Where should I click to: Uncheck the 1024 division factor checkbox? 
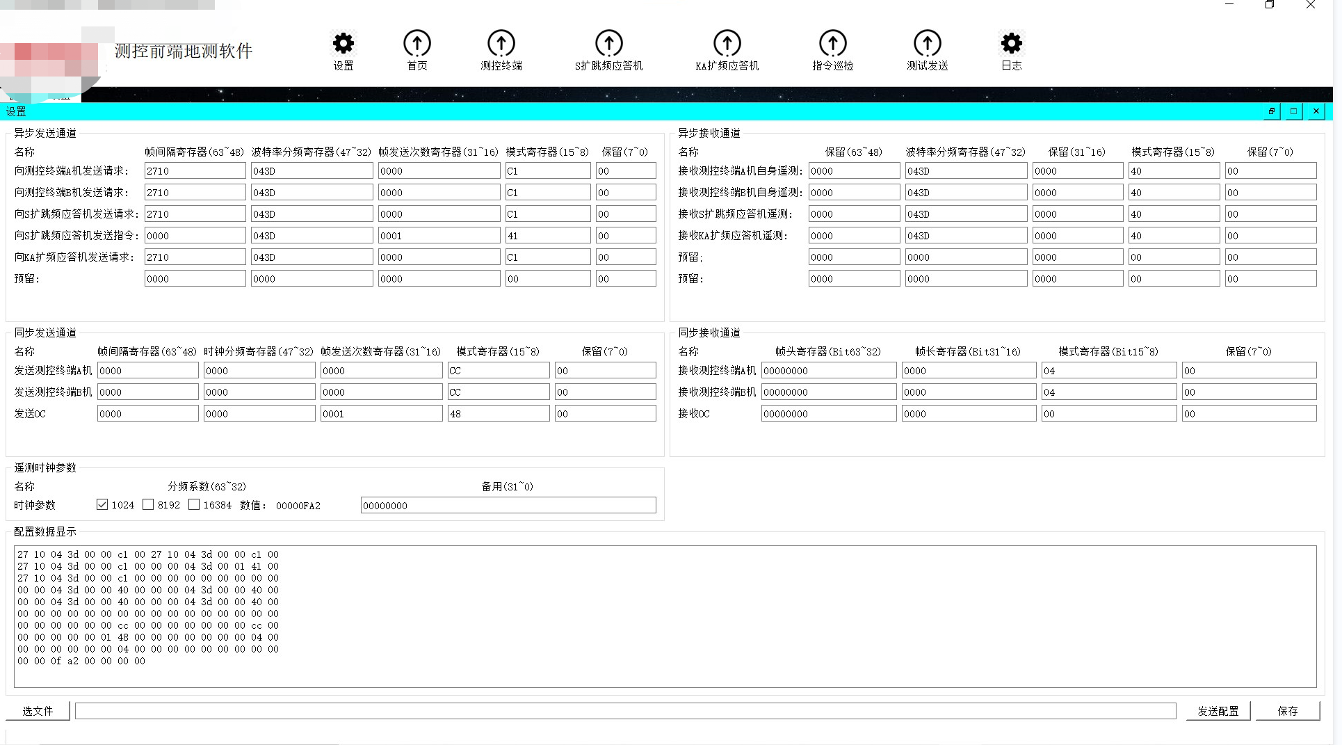102,505
